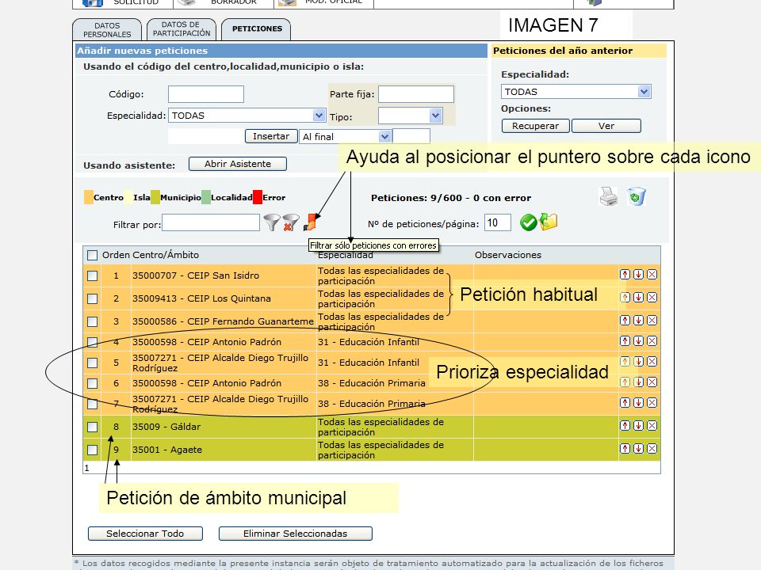Apply filter using the funnel icon
Image resolution: width=761 pixels, height=570 pixels.
click(272, 222)
